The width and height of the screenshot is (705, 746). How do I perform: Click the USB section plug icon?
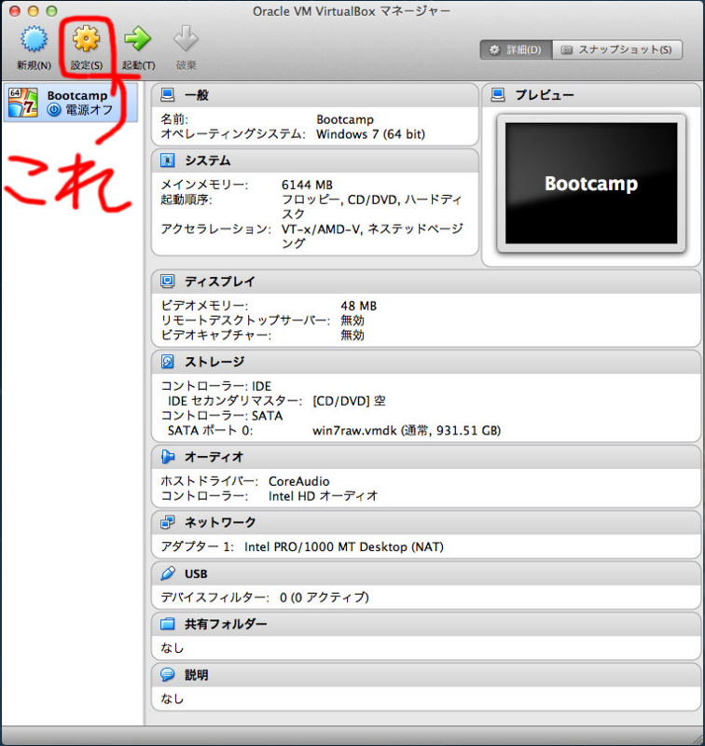pyautogui.click(x=168, y=573)
